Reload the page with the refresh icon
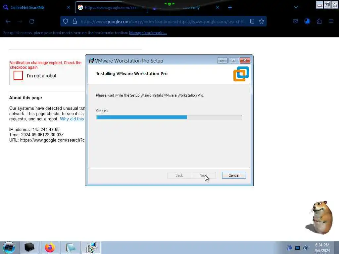 point(32,21)
